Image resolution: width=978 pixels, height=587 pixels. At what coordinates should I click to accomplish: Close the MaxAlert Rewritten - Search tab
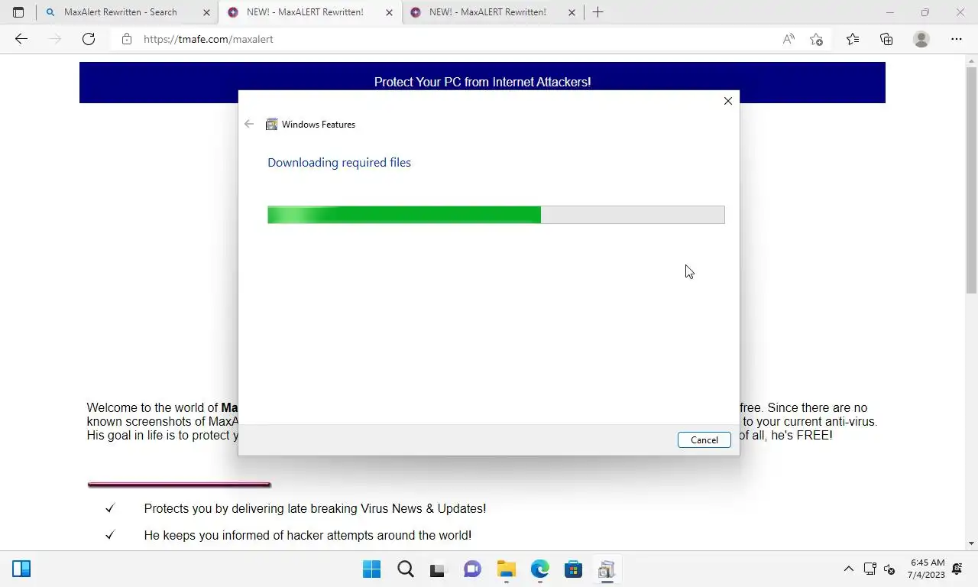tap(206, 12)
